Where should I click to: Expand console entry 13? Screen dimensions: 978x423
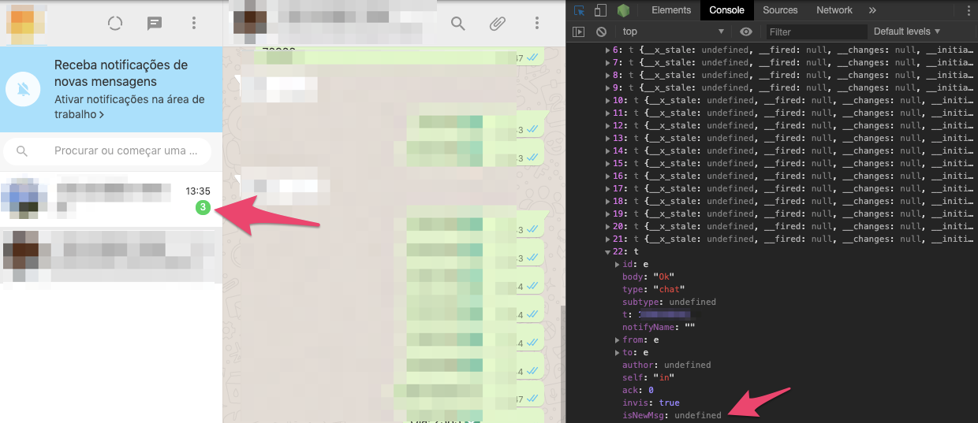pos(607,139)
